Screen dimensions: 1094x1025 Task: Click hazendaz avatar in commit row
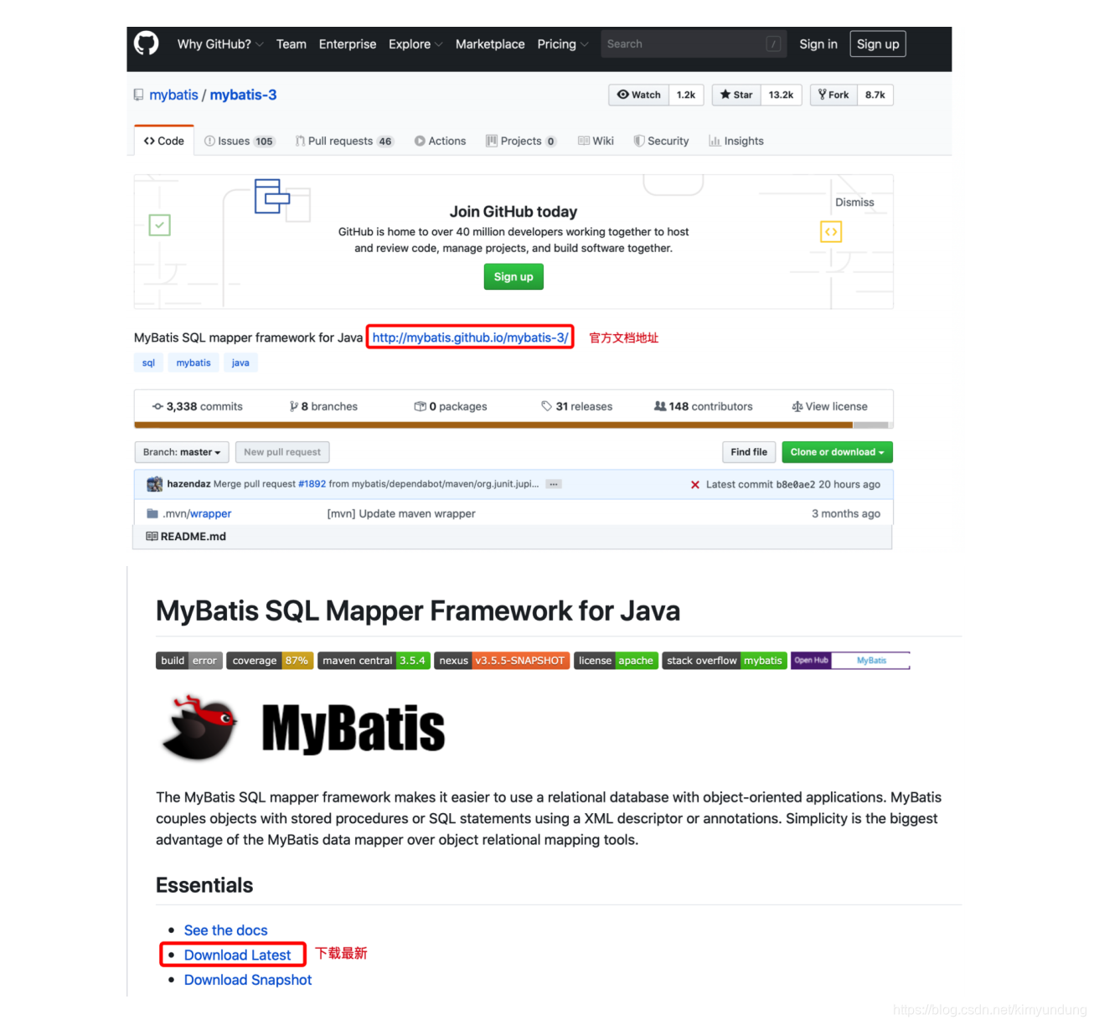point(155,484)
